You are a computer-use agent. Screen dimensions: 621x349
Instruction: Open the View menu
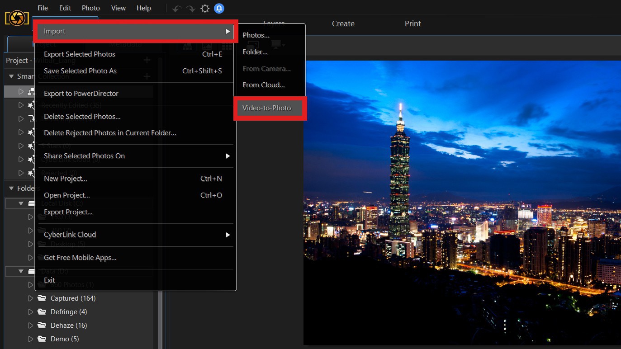[x=119, y=8]
